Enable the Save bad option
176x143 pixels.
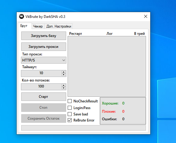pos(69,114)
